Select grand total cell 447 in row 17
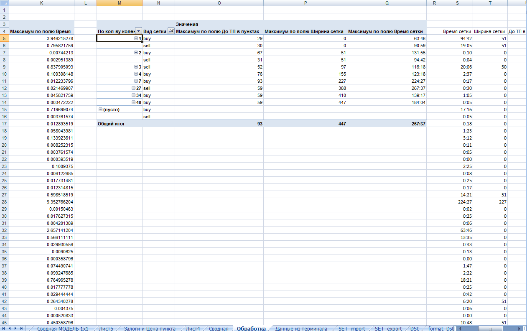Viewport: 527px width, 331px height. pyautogui.click(x=306, y=124)
